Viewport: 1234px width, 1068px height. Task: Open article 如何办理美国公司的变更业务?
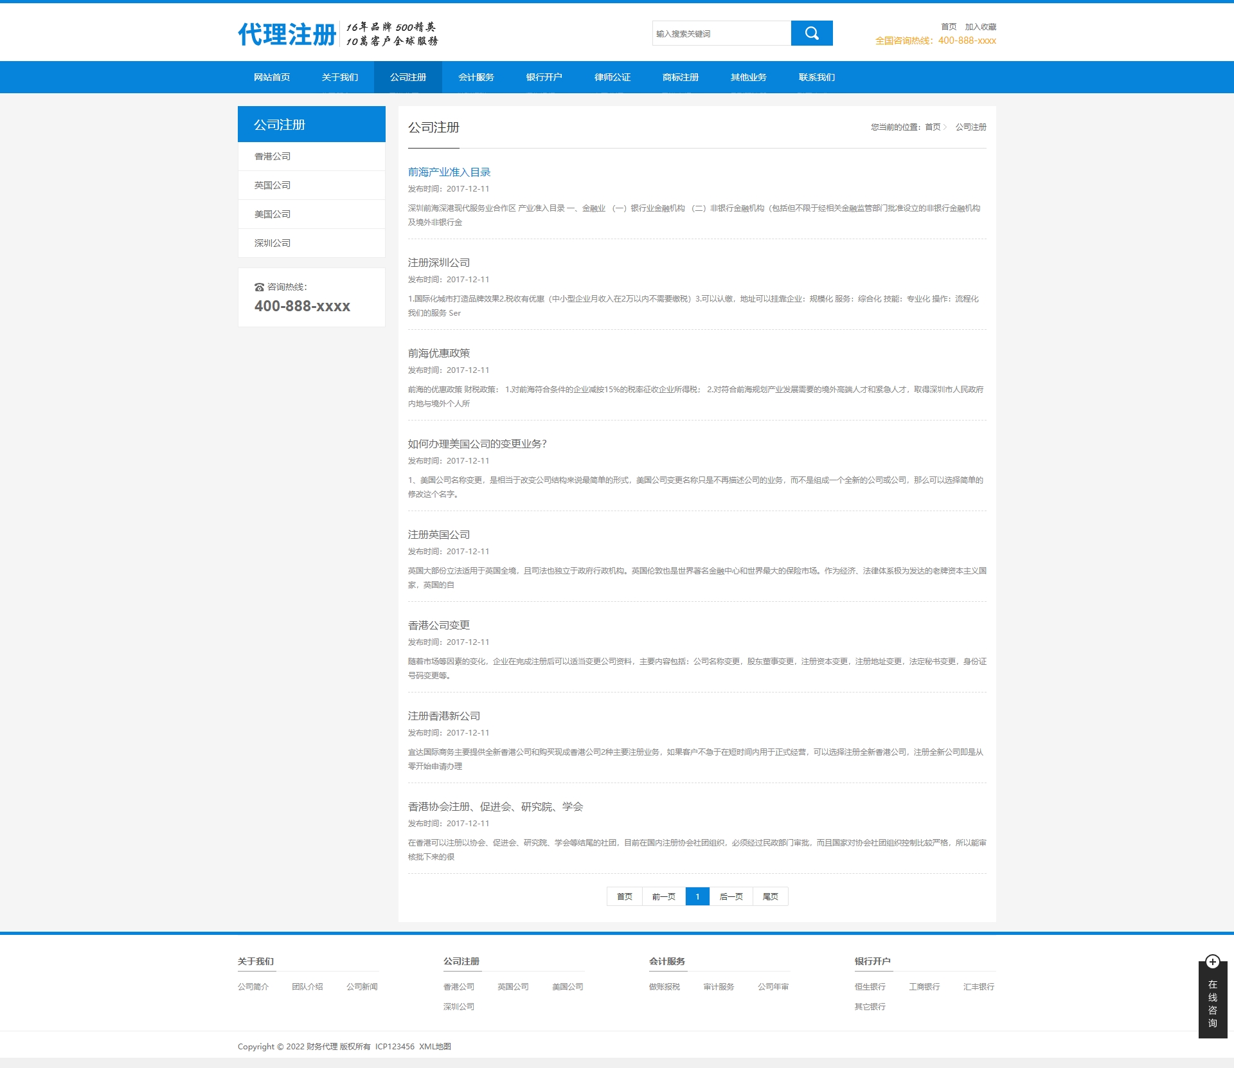click(x=478, y=444)
